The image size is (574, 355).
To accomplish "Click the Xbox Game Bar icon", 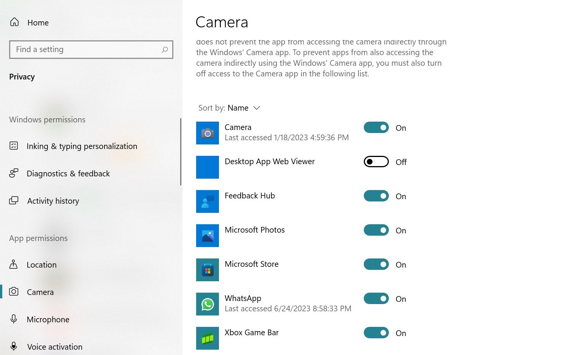I will point(207,338).
